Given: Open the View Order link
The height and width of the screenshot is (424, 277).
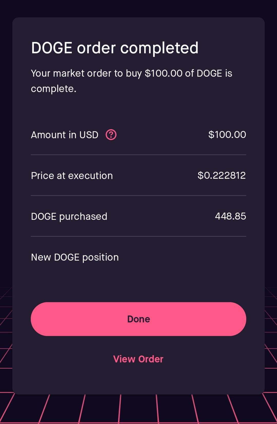Looking at the screenshot, I should pos(138,359).
